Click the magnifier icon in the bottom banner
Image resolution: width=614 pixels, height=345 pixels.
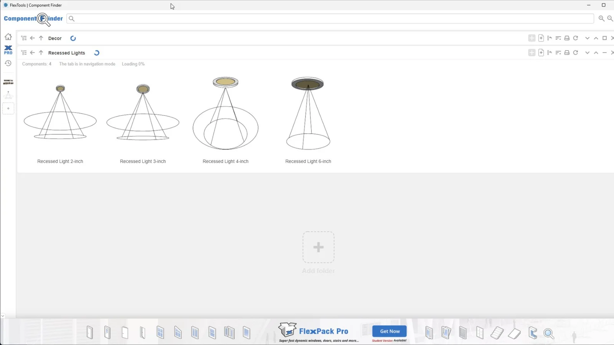pos(549,333)
